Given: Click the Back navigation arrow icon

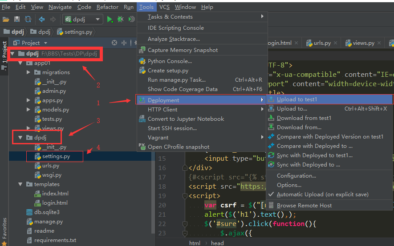Looking at the screenshot, I should [x=42, y=20].
